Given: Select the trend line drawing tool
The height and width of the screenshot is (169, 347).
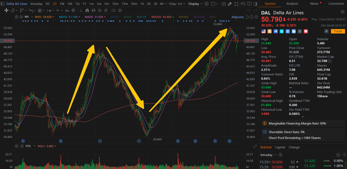Looking at the screenshot, I should tap(13, 11).
